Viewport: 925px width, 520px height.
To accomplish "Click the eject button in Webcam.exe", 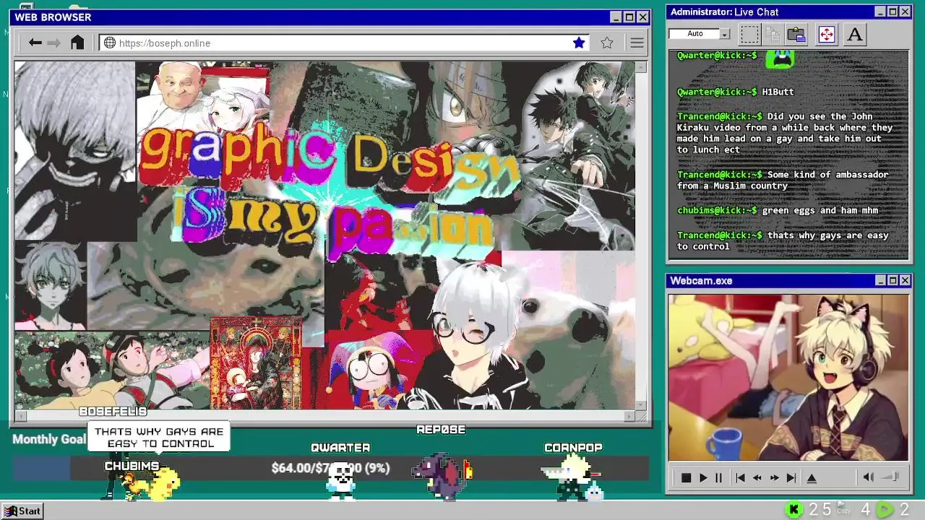I will pyautogui.click(x=812, y=477).
